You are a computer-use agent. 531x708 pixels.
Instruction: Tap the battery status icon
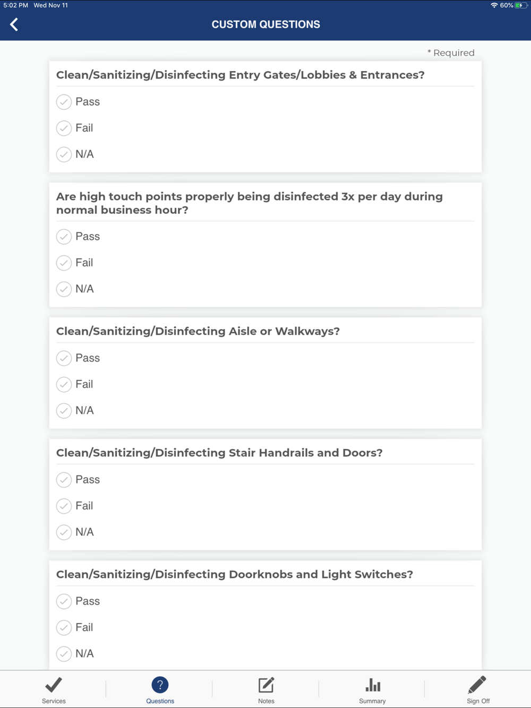pos(521,5)
